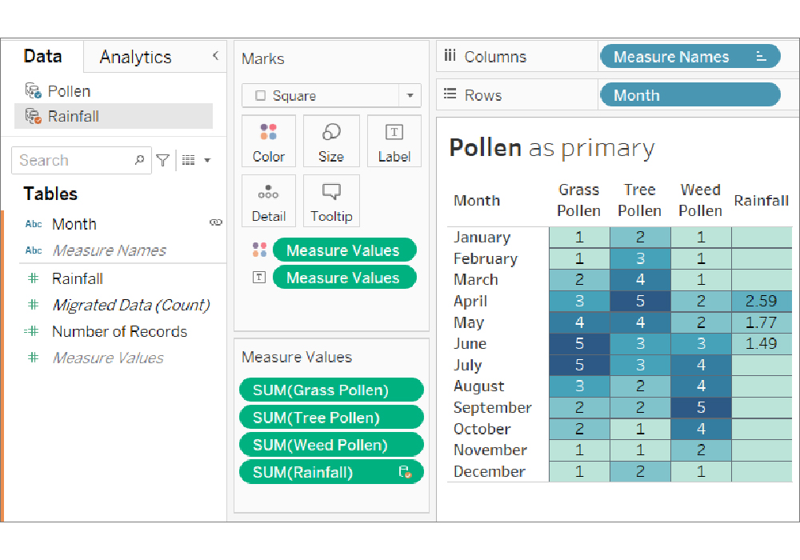Switch to the Data tab
Image resolution: width=800 pixels, height=560 pixels.
coord(42,56)
